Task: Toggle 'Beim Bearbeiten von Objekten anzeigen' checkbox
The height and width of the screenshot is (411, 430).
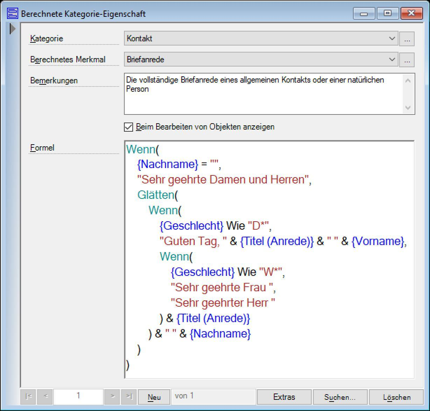Action: (129, 127)
